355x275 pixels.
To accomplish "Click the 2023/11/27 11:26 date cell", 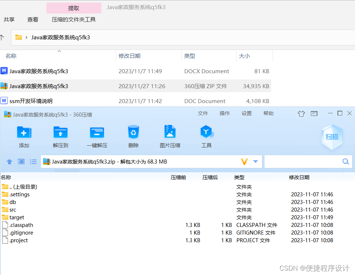I will [x=142, y=86].
